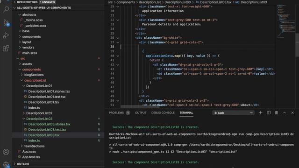The image size is (299, 168).
Task: Click the descriptionList breadcrumb segment
Action: [x=149, y=2]
